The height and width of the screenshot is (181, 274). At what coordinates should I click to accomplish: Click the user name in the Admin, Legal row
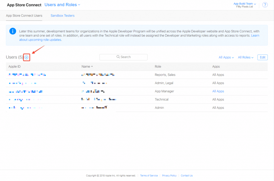(x=95, y=83)
